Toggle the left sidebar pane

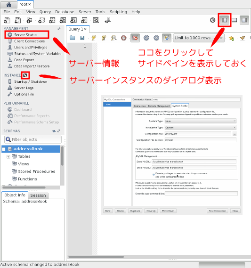pos(224,20)
